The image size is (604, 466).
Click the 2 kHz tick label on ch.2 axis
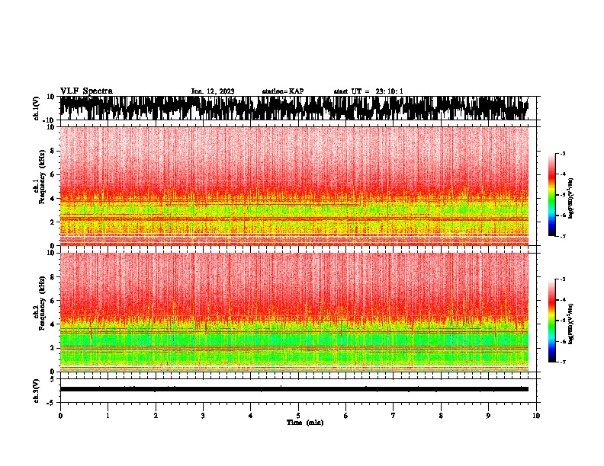(53, 347)
